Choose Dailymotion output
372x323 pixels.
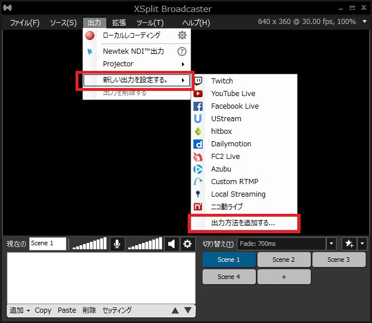click(244, 144)
